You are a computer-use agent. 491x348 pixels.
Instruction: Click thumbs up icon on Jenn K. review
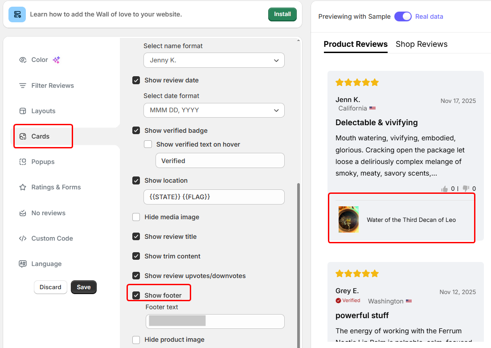click(444, 188)
